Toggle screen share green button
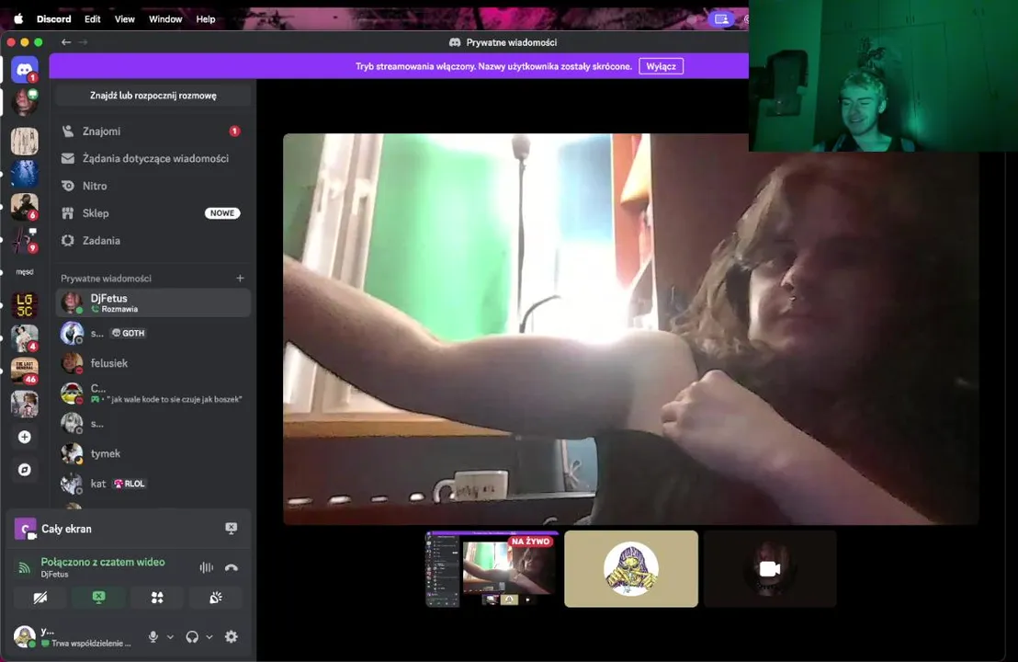This screenshot has width=1018, height=662. tap(98, 598)
